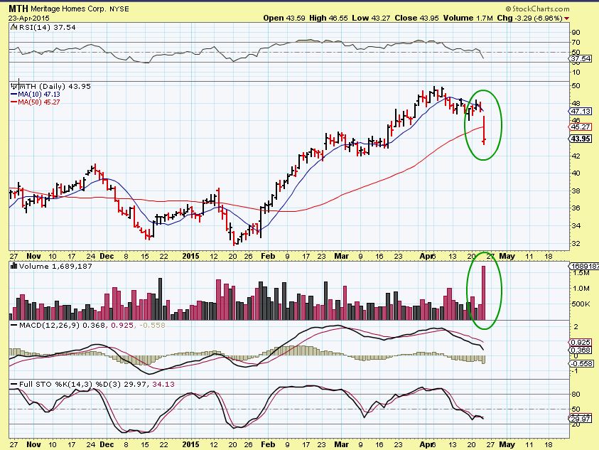The width and height of the screenshot is (599, 450).
Task: Click the Mar label on the price chart axis
Action: tap(341, 256)
